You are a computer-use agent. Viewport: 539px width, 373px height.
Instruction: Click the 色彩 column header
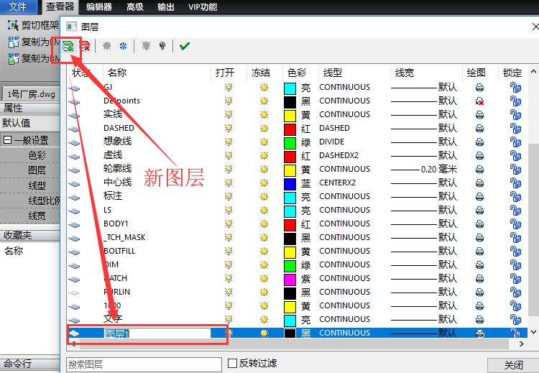[300, 73]
